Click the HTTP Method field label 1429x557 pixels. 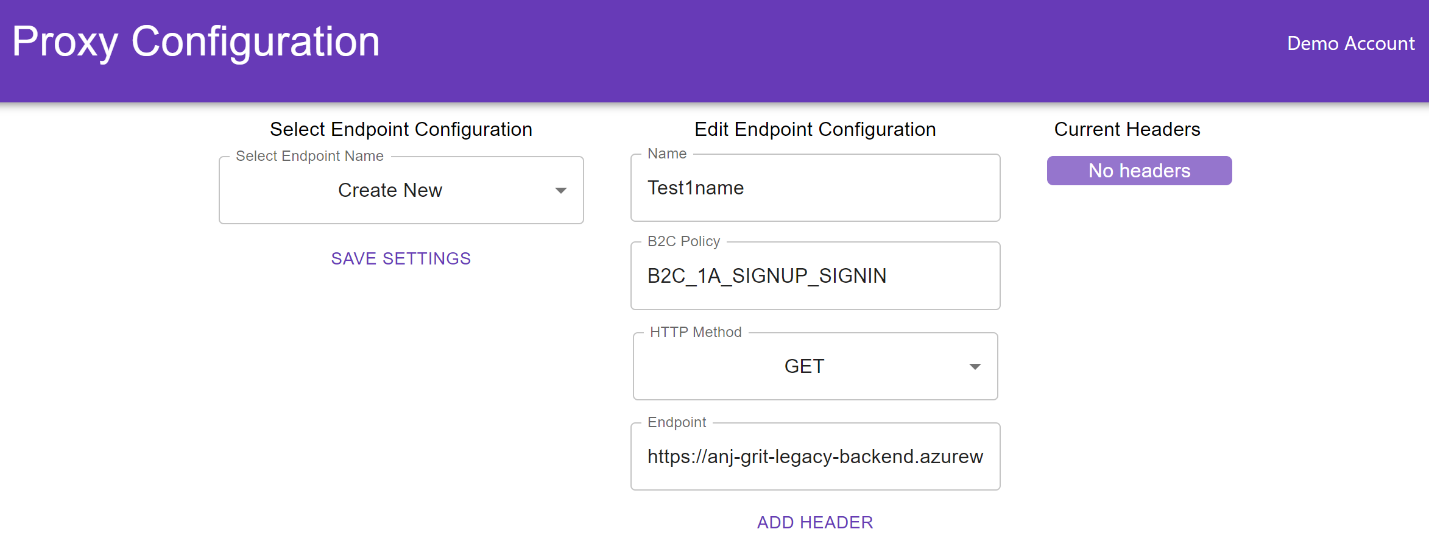point(696,332)
